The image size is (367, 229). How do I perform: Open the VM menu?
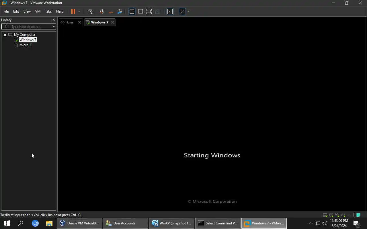(38, 11)
